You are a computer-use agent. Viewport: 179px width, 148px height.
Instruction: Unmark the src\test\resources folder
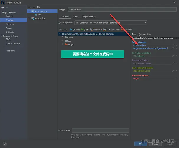click(176, 71)
